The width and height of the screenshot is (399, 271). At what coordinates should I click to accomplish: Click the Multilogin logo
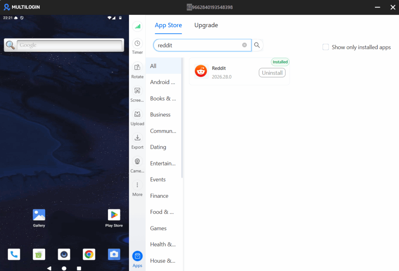tap(22, 7)
